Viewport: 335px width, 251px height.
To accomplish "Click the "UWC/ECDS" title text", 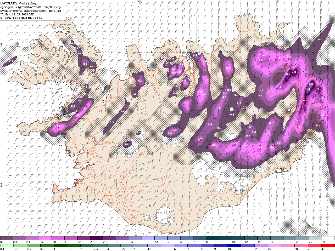I will [x=9, y=3].
